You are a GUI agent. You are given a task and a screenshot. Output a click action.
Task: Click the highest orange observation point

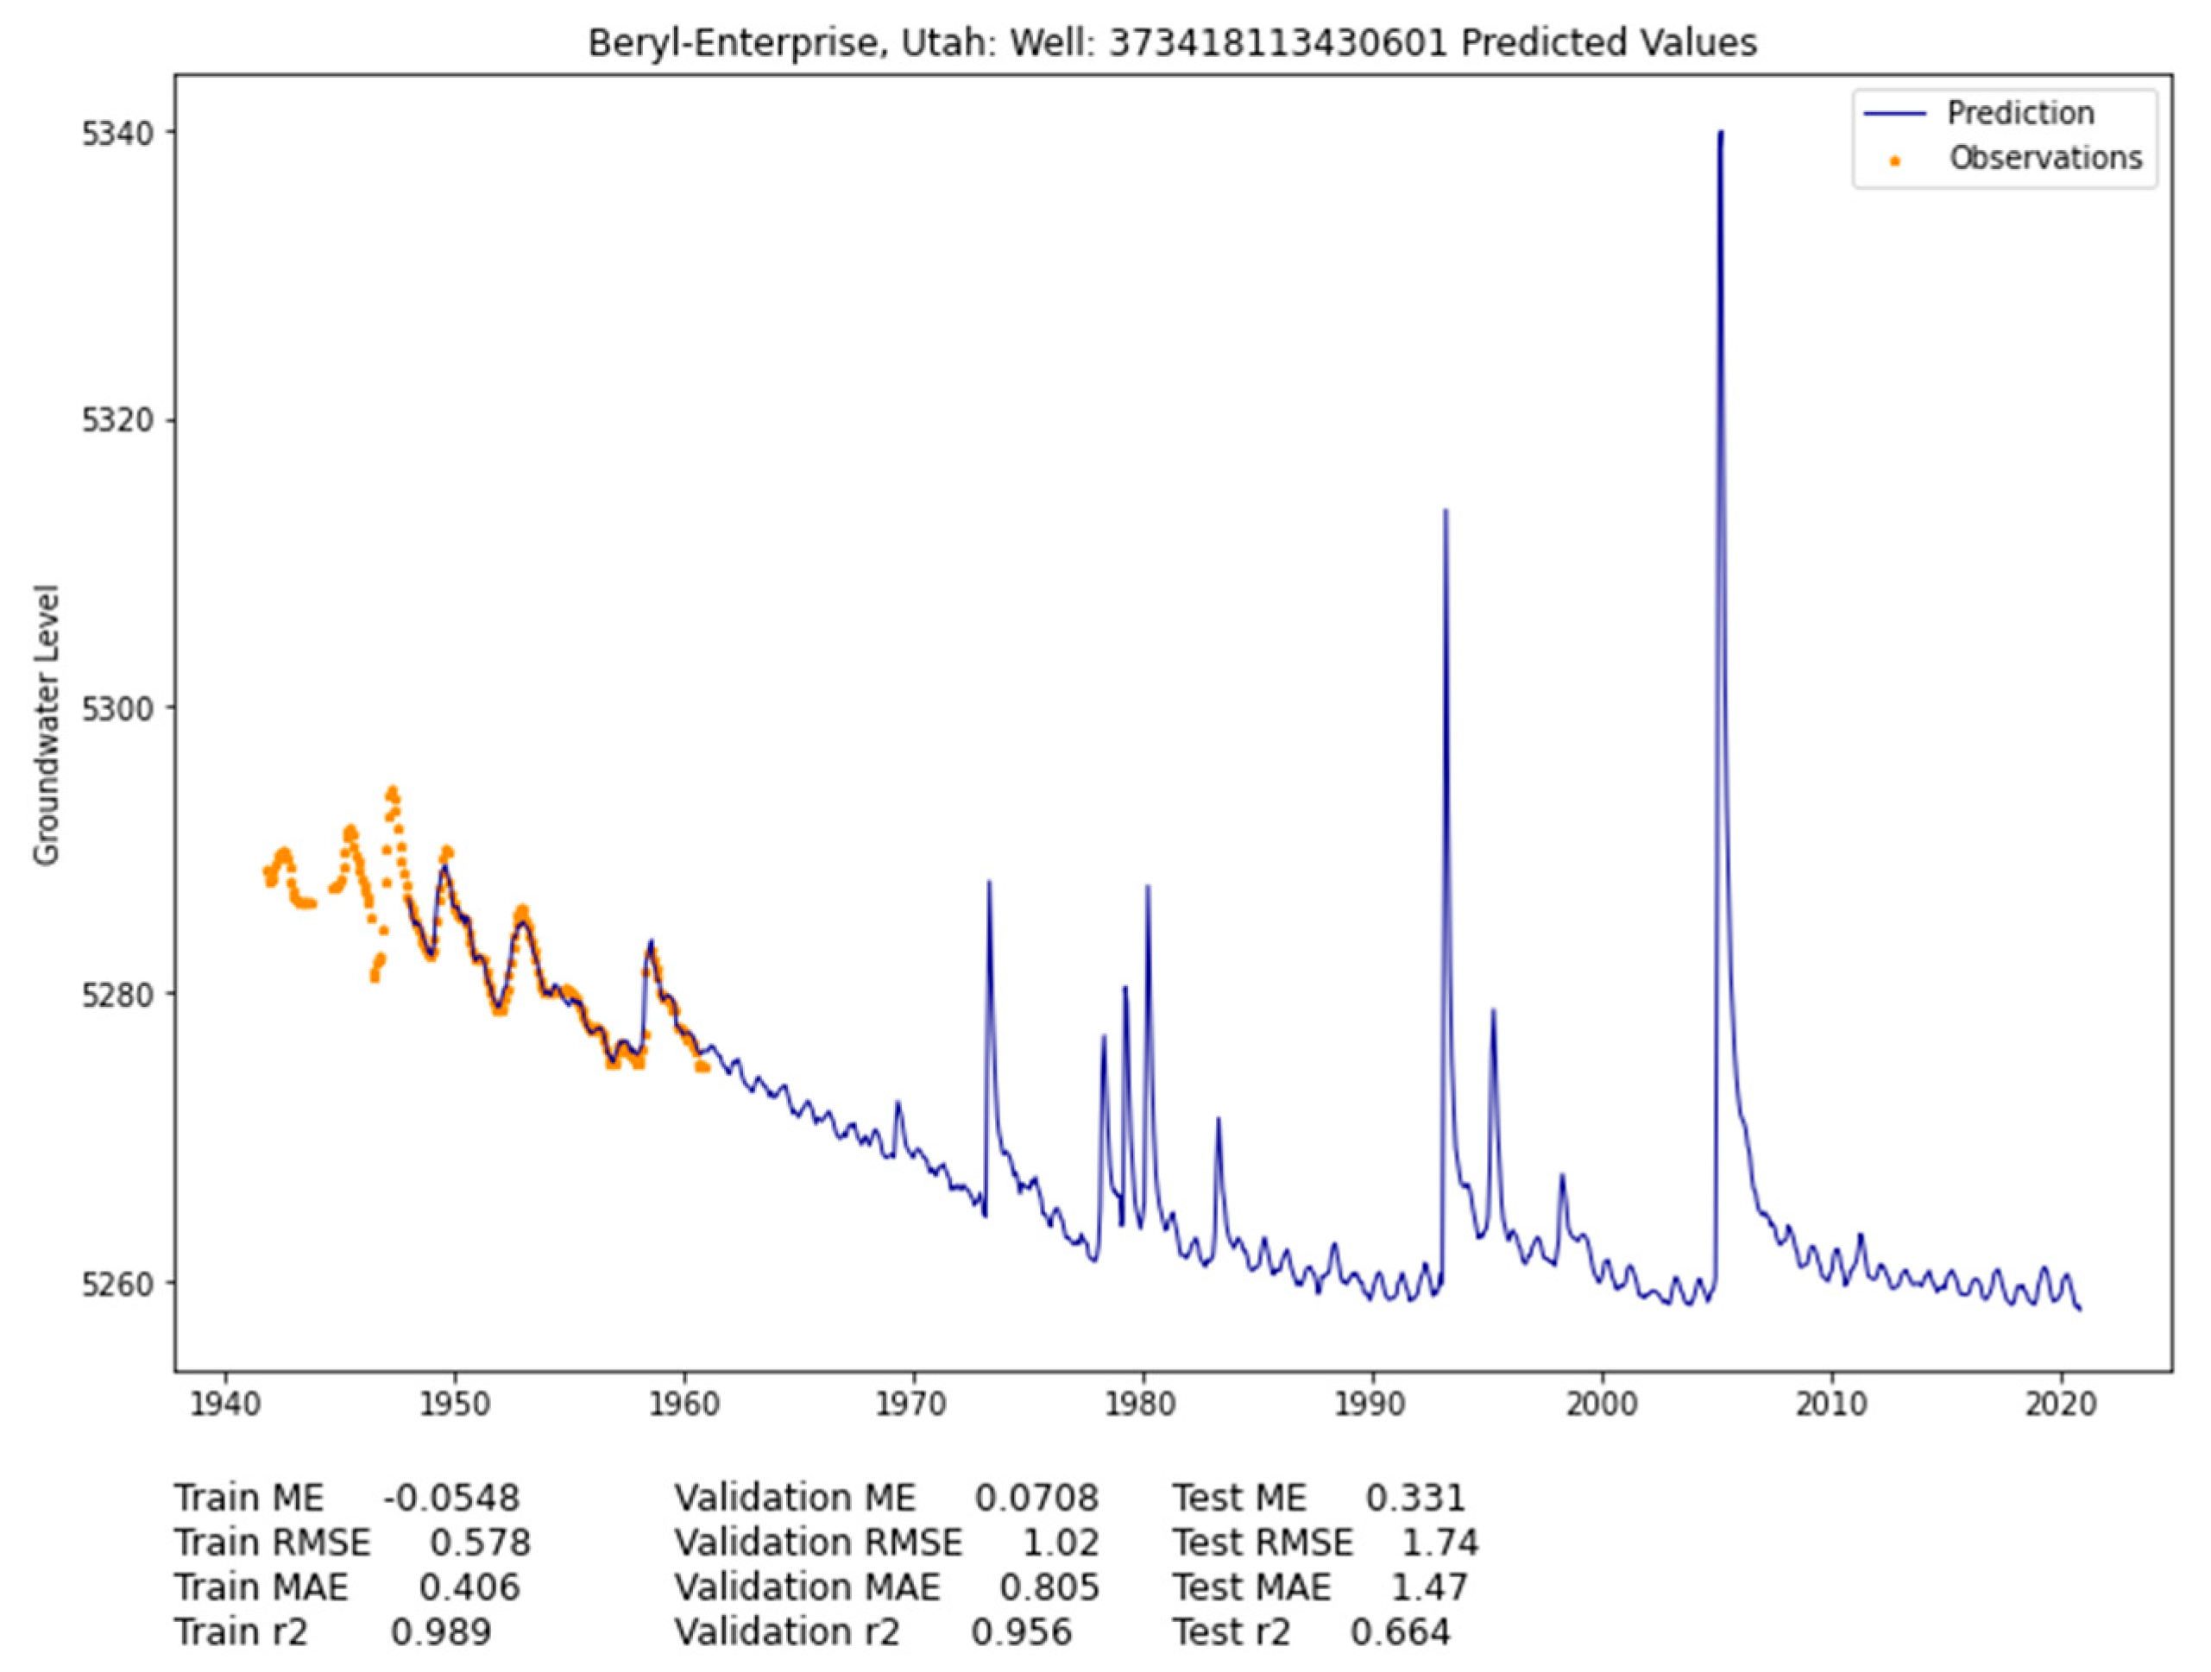click(393, 790)
